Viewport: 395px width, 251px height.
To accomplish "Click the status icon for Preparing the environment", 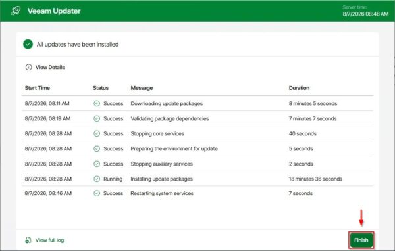I will click(x=97, y=148).
